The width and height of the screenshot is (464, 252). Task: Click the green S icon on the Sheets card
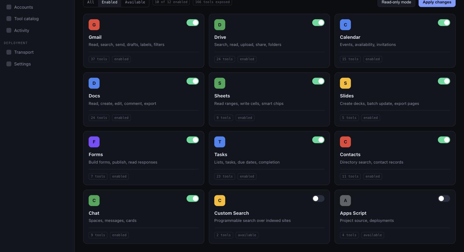point(220,83)
